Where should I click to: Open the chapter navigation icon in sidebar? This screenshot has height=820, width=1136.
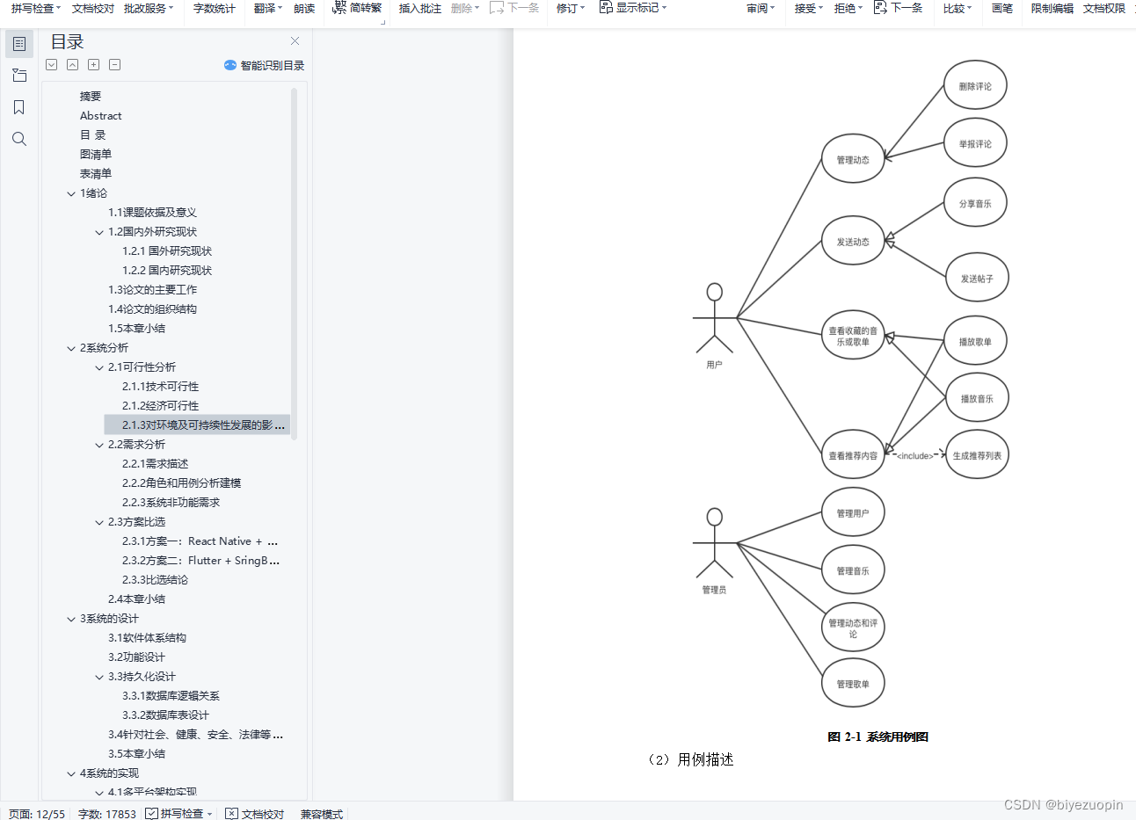coord(19,76)
